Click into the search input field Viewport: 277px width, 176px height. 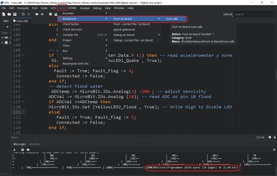[254, 14]
